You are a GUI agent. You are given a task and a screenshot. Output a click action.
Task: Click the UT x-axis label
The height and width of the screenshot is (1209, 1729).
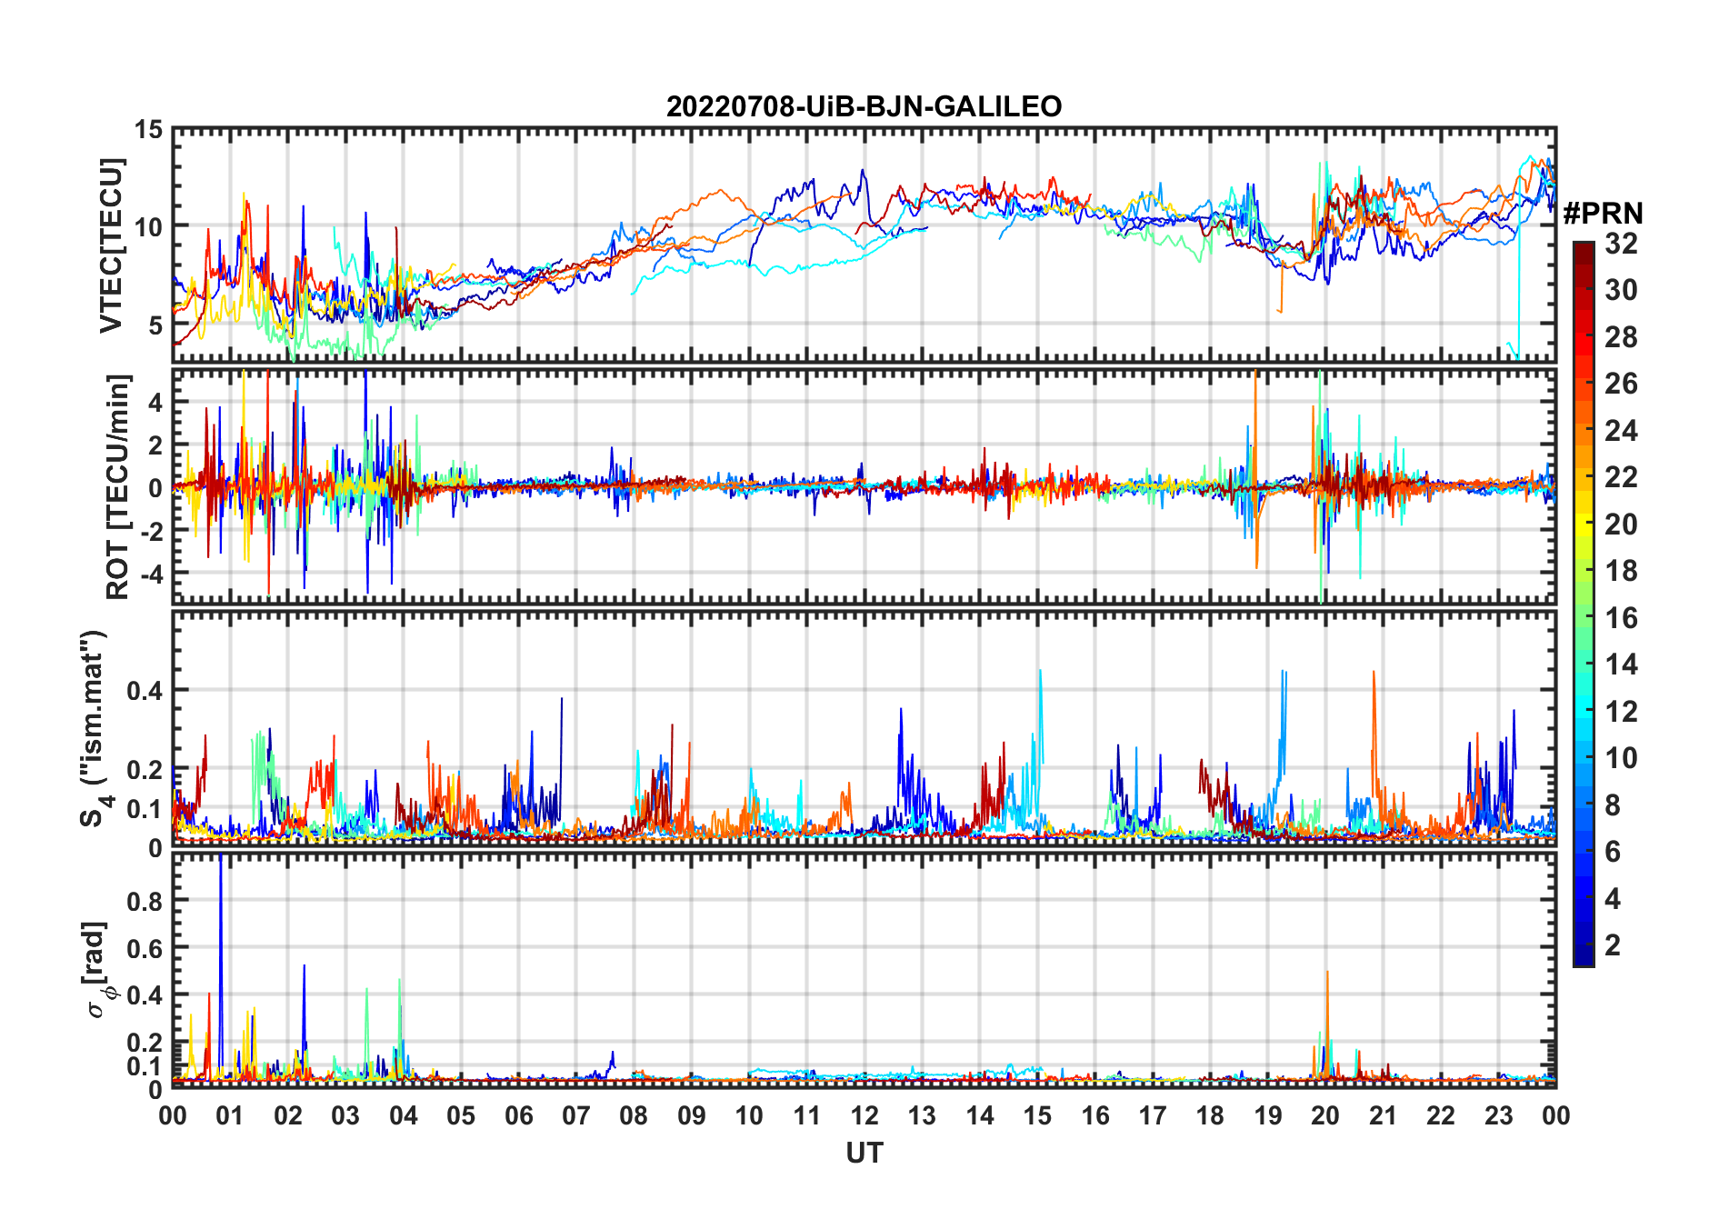point(864,1153)
